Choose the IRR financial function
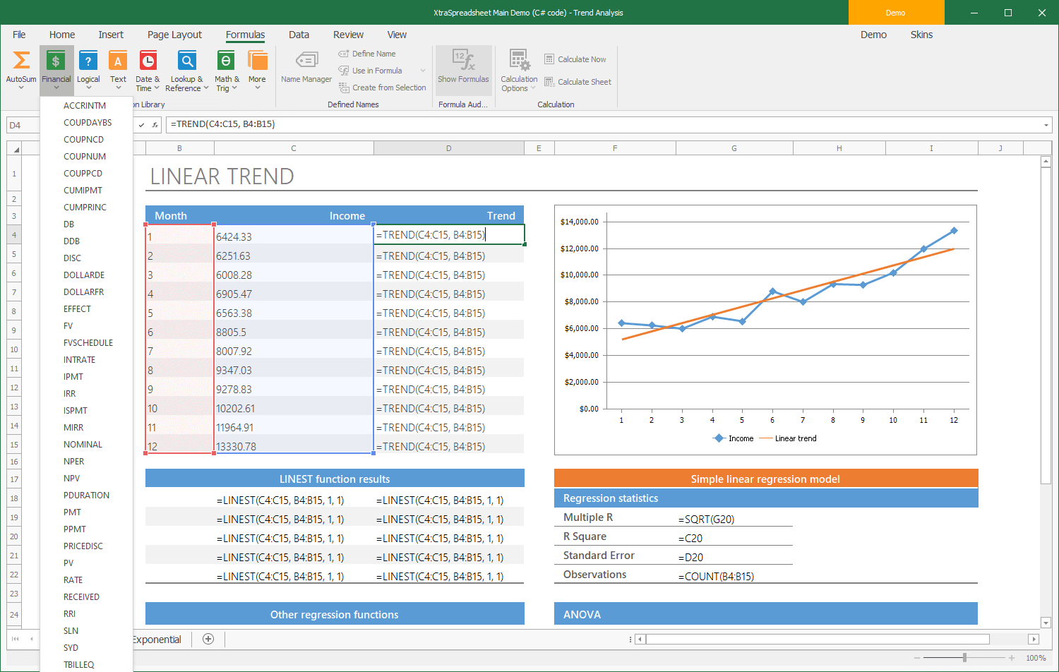Image resolution: width=1059 pixels, height=672 pixels. pyautogui.click(x=71, y=393)
